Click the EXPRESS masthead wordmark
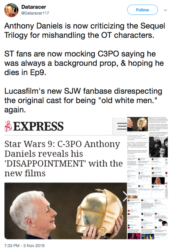Viewport: 173px width, 250px height. point(38,126)
